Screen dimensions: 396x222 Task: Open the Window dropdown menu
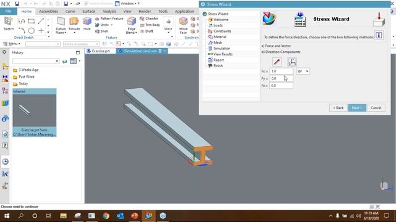pos(127,4)
